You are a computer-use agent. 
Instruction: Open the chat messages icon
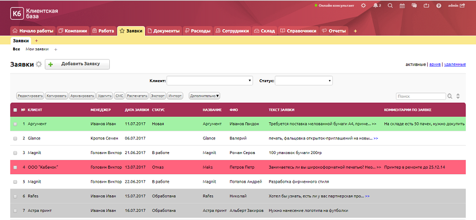(414, 6)
